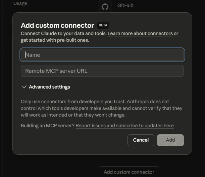Click the trust warning paragraph about Anthropic
This screenshot has width=205, height=177.
point(101,108)
